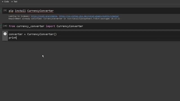Select execution count [9] indicator
Image resolution: width=180 pixels, height=101 pixels.
[x=5, y=10]
